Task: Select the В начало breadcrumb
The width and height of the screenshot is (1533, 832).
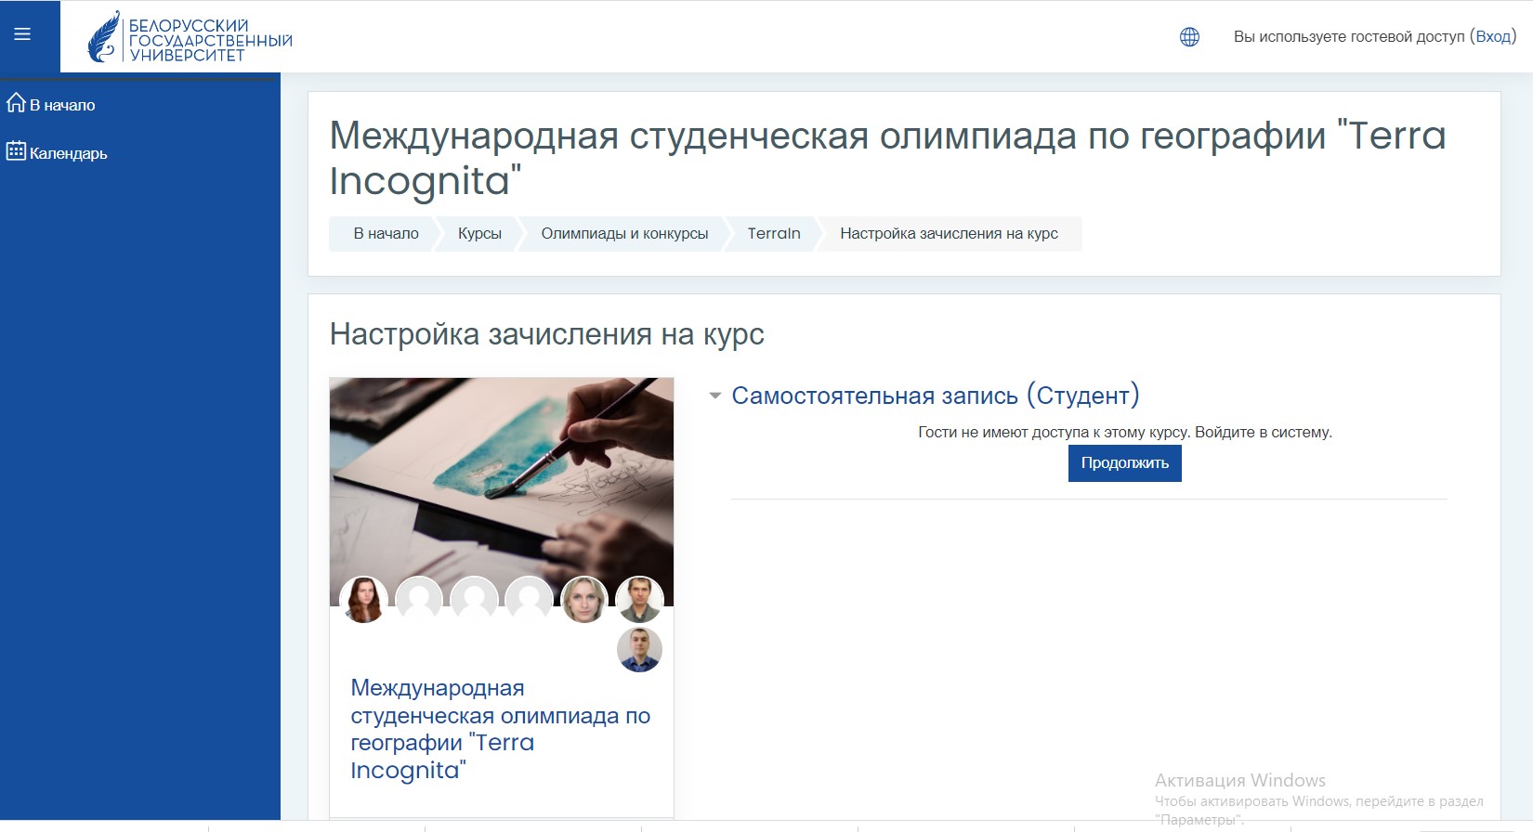Action: (x=386, y=234)
